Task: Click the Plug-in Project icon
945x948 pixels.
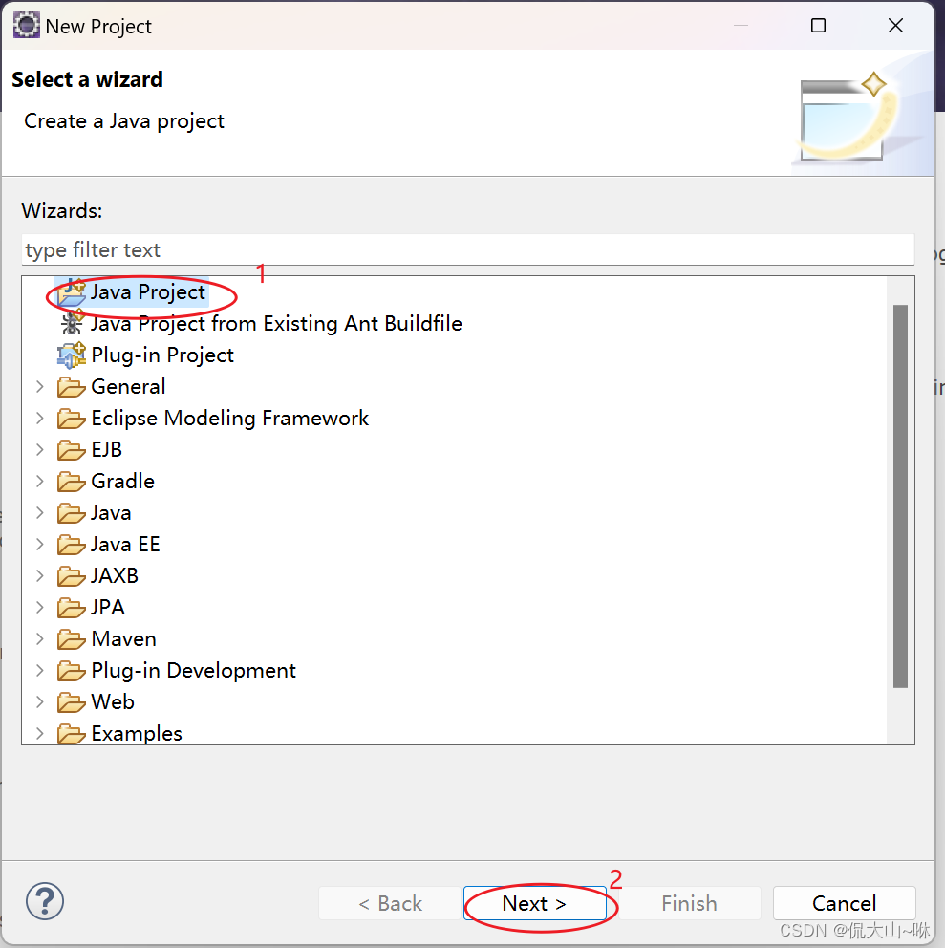Action: click(x=72, y=355)
